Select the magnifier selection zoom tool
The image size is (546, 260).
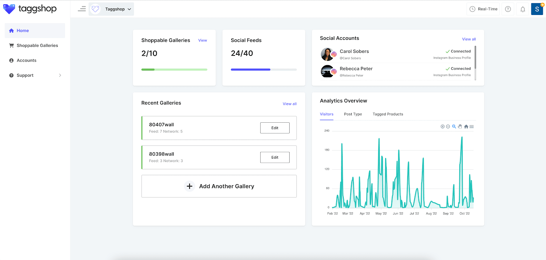tap(454, 127)
